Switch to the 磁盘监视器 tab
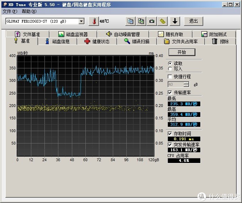 pos(73,34)
